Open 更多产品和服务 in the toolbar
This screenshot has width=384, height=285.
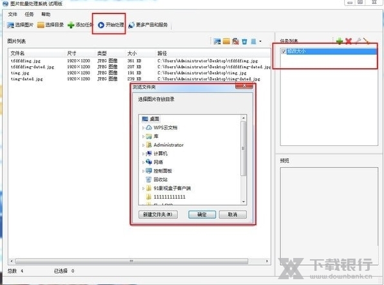(x=148, y=24)
